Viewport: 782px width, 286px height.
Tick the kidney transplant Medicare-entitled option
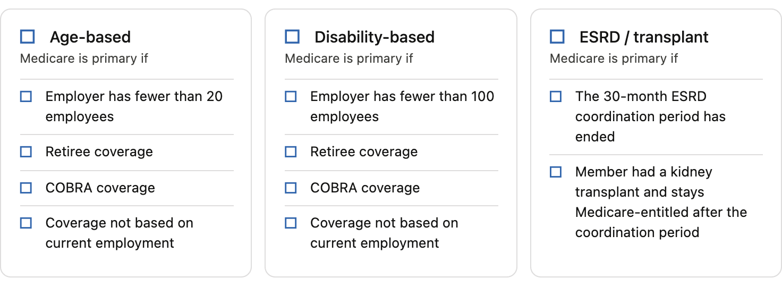point(556,172)
